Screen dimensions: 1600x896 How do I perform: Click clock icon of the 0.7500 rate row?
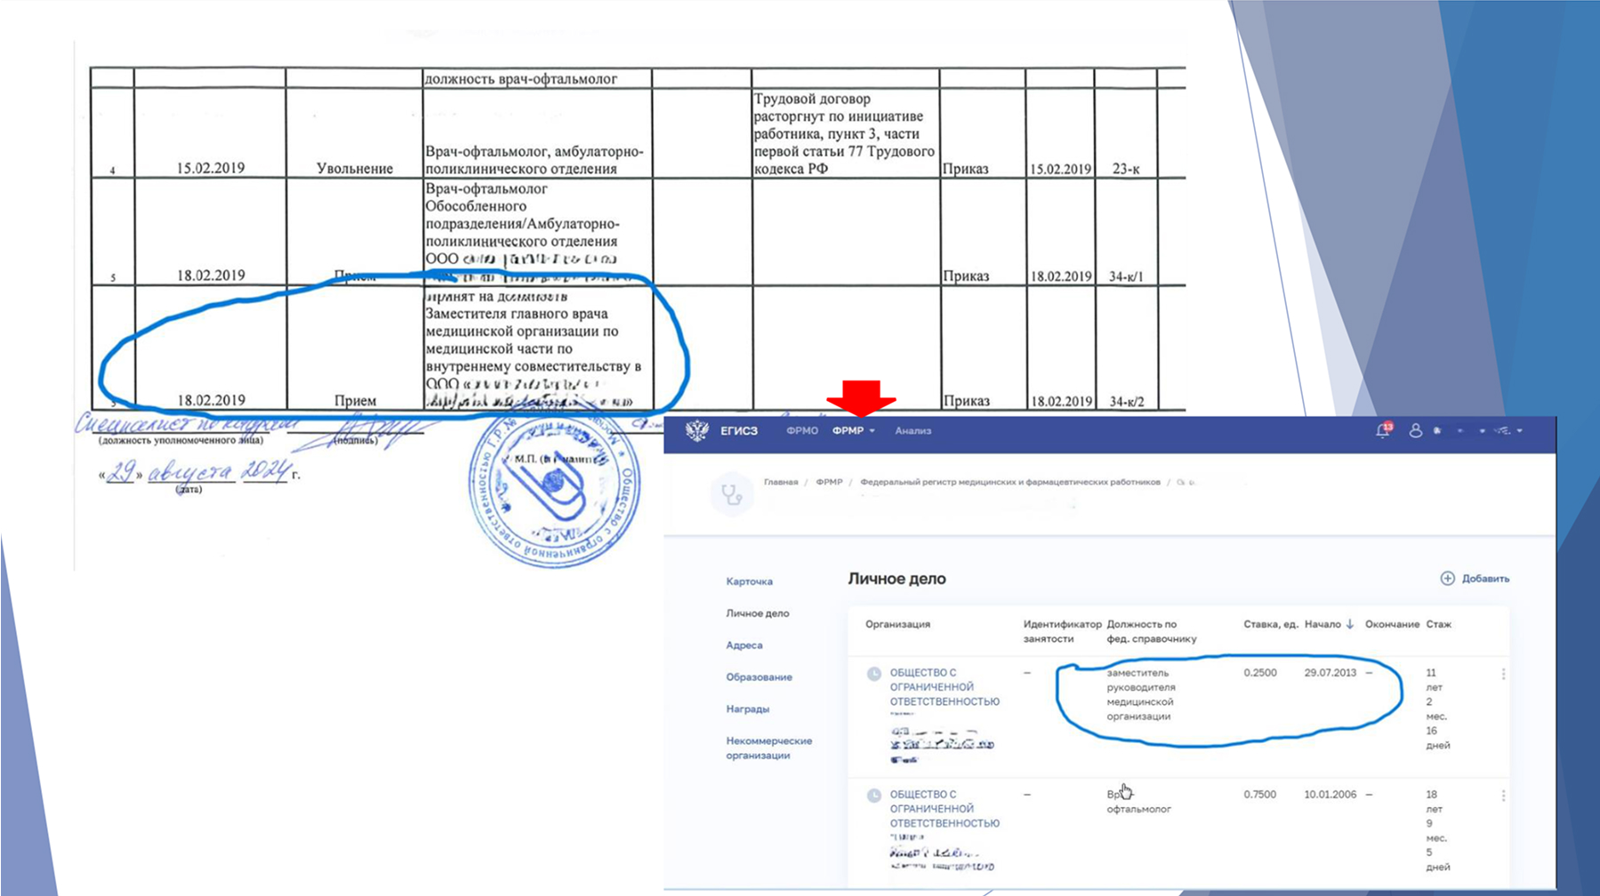873,796
